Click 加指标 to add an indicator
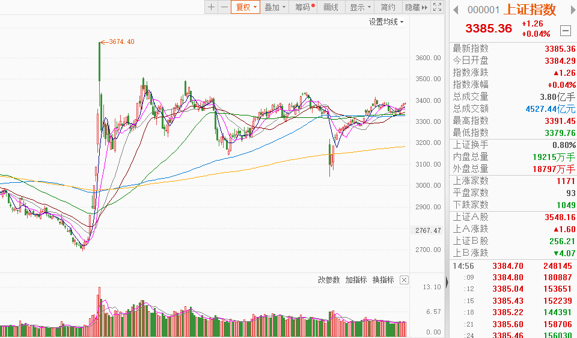Viewport: 577px width, 338px height. coord(356,280)
